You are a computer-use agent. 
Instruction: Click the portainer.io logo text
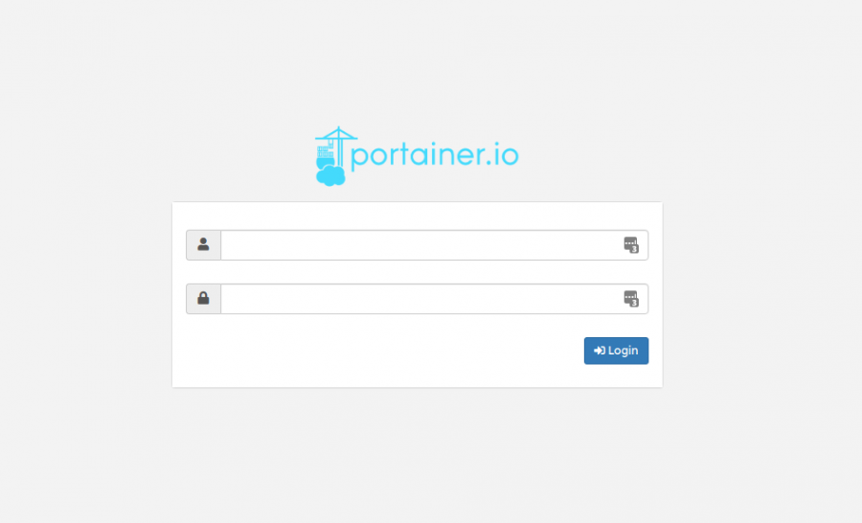click(x=435, y=155)
